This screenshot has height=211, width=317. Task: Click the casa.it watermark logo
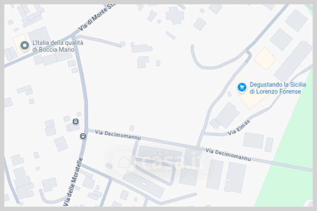pyautogui.click(x=156, y=162)
